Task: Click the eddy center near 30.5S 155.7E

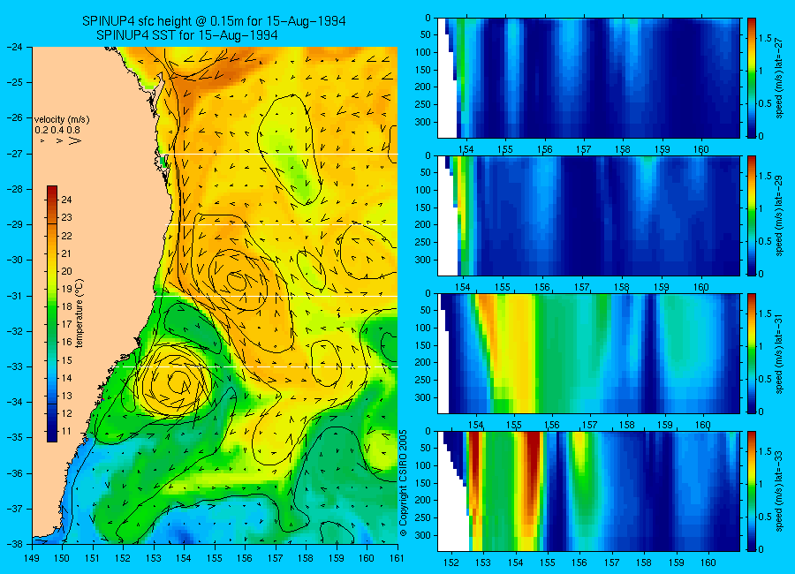Action: [x=236, y=280]
